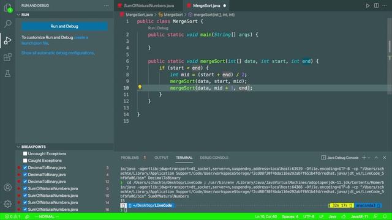392x220 pixels.
Task: Disable SumOfNaturalNumbers.java line 10 breakpoint
Action: (x=25, y=196)
